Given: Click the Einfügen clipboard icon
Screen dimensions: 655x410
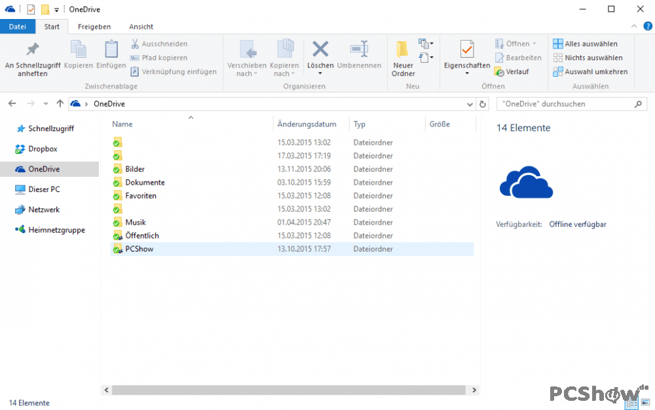Looking at the screenshot, I should pyautogui.click(x=111, y=49).
